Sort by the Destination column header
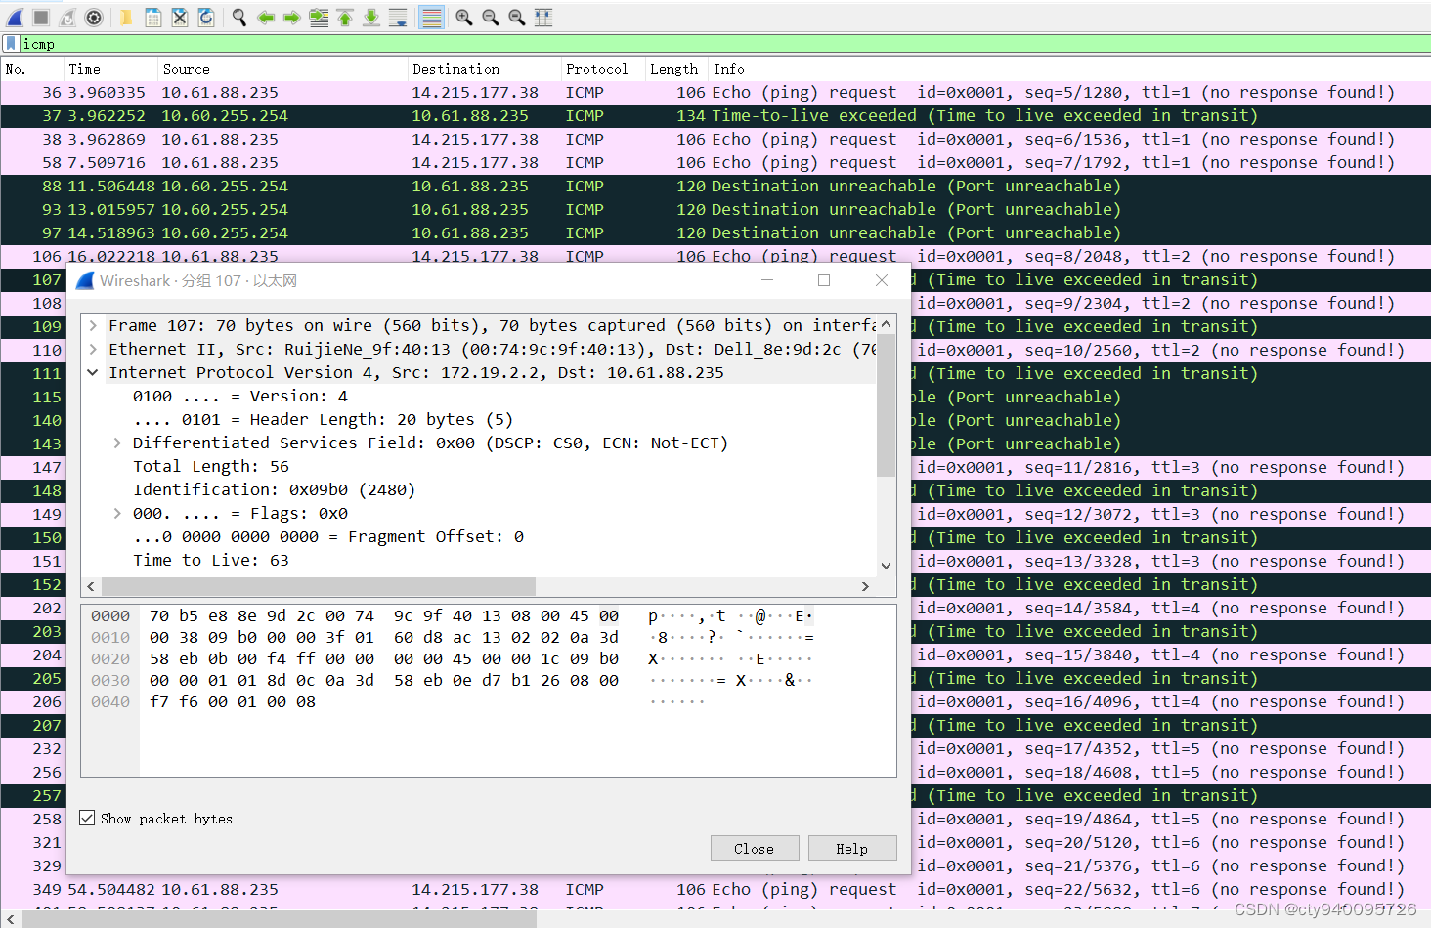The image size is (1431, 928). pos(484,69)
